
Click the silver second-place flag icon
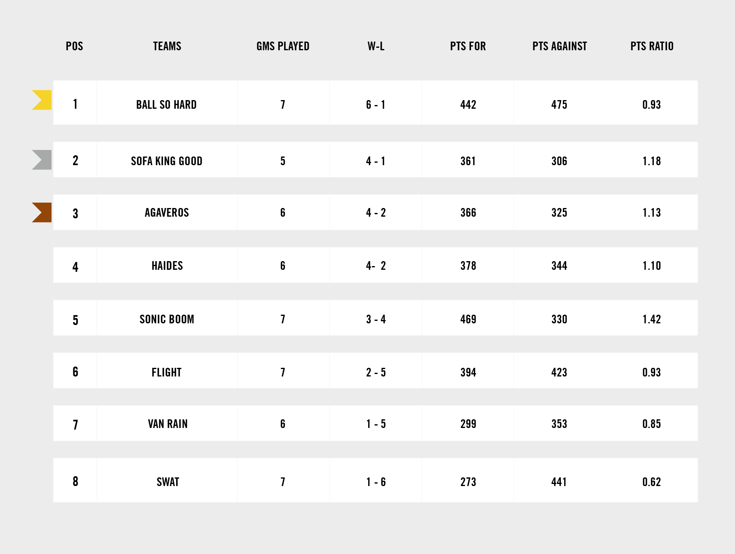click(42, 160)
